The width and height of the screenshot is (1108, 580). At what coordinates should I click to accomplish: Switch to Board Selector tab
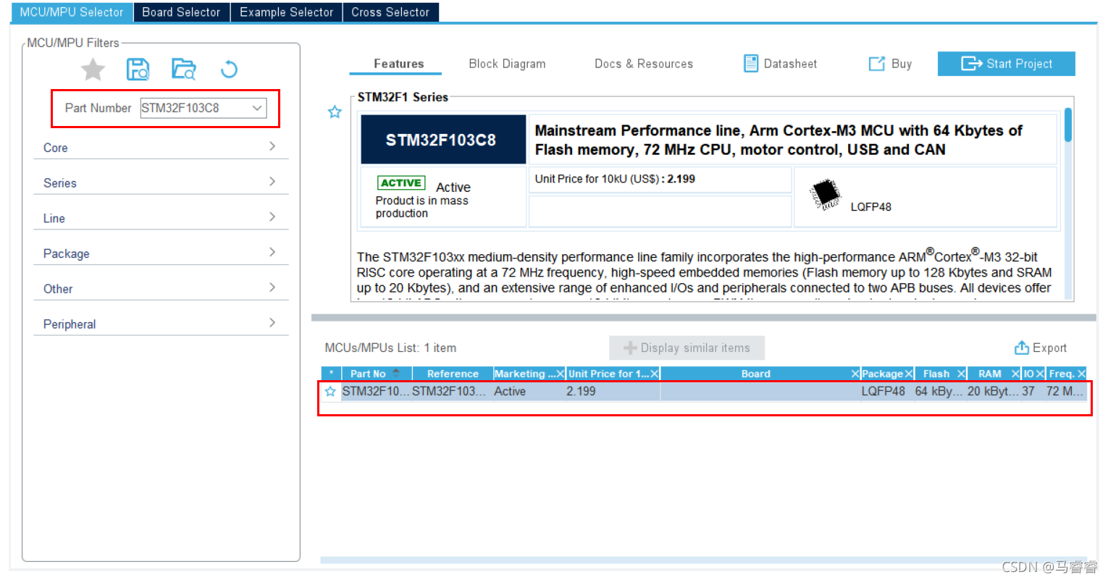click(181, 12)
